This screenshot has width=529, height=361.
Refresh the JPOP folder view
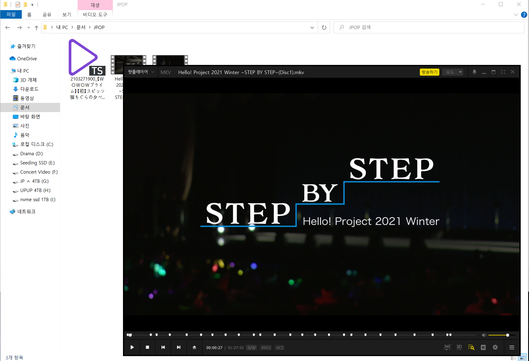[324, 28]
